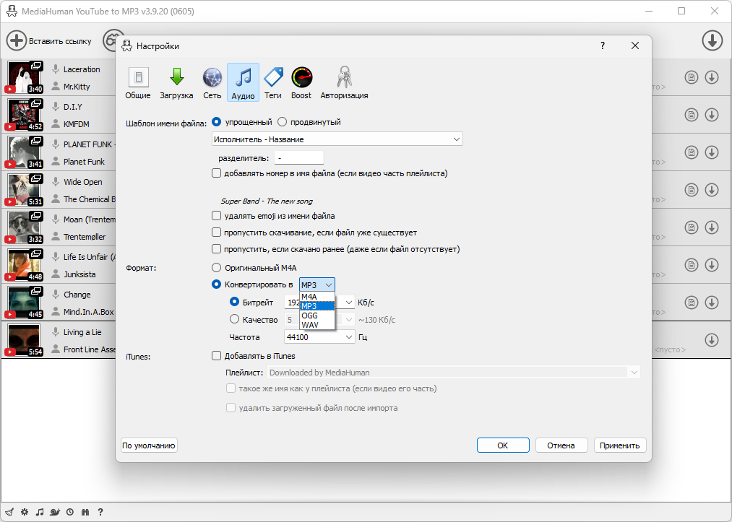Click the разделитель input field
This screenshot has height=522, width=732.
(x=298, y=157)
